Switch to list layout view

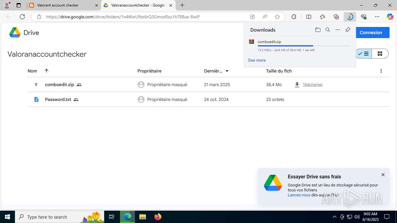point(363,54)
